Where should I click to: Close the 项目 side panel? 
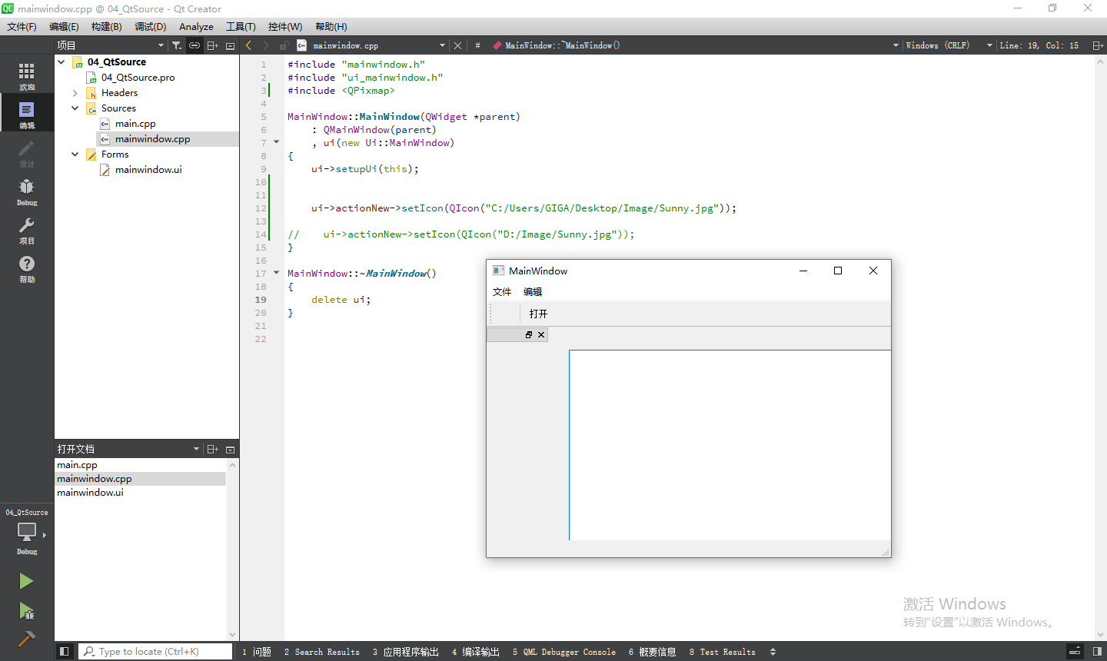[x=230, y=45]
